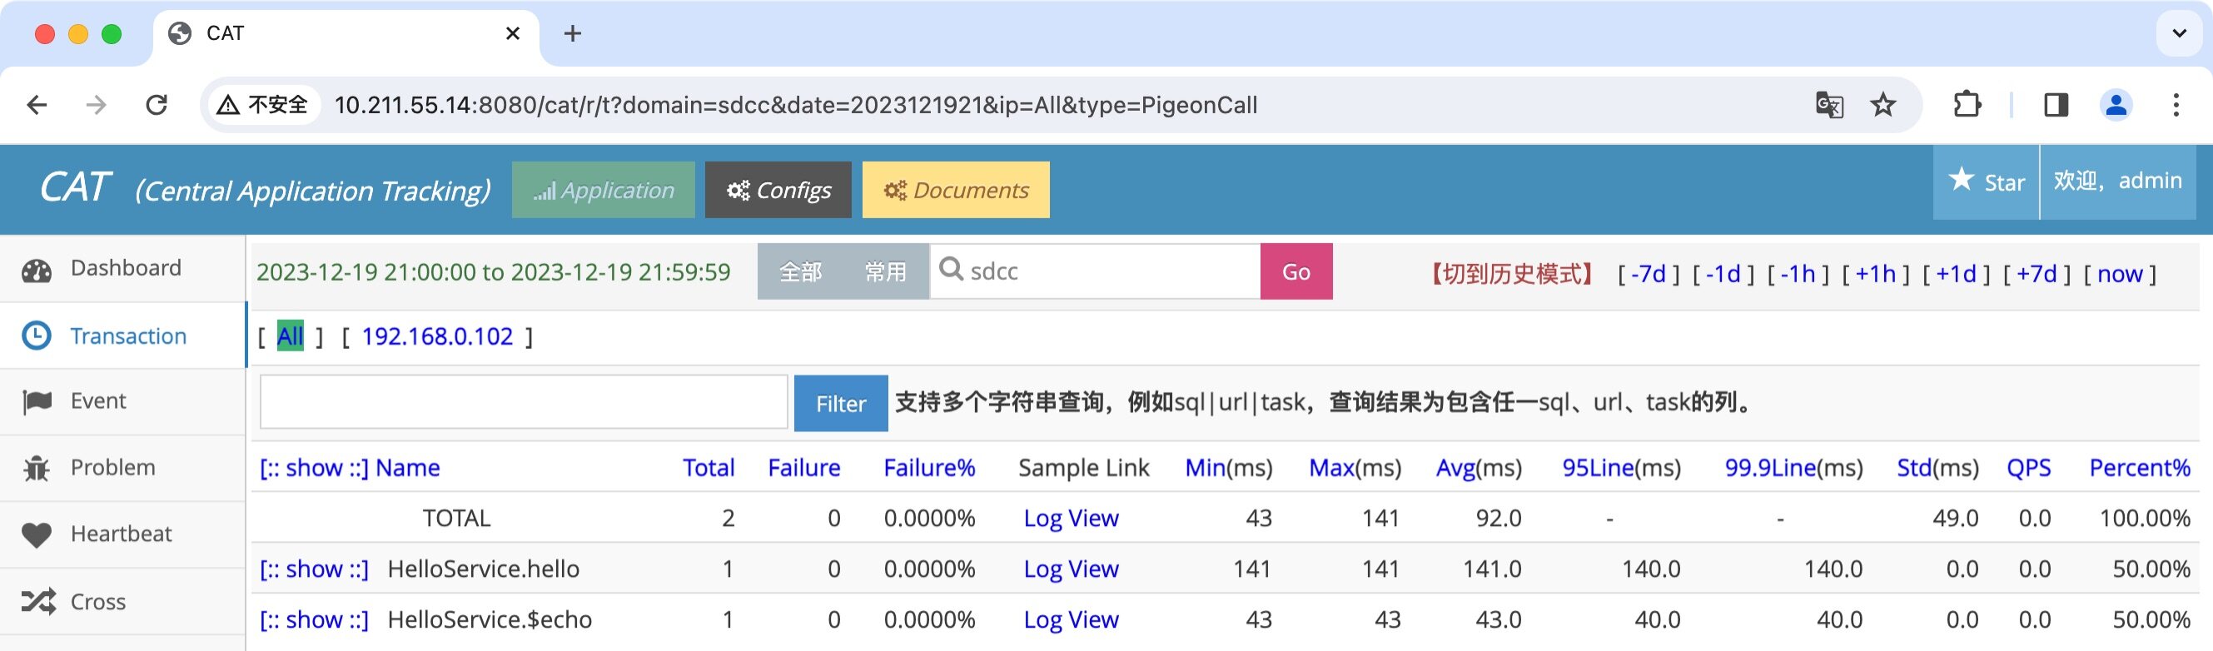
Task: Click the filter text input field
Action: pyautogui.click(x=523, y=402)
